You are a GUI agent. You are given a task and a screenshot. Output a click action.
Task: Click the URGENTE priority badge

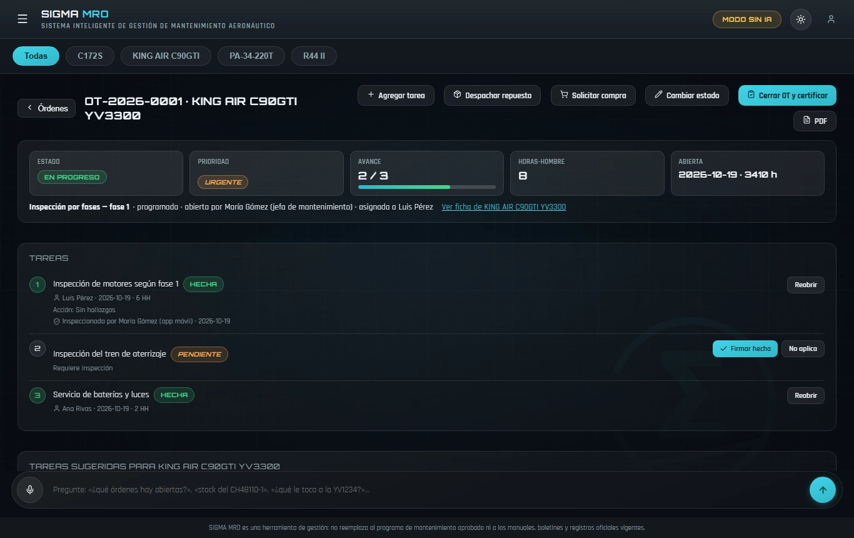(x=223, y=182)
